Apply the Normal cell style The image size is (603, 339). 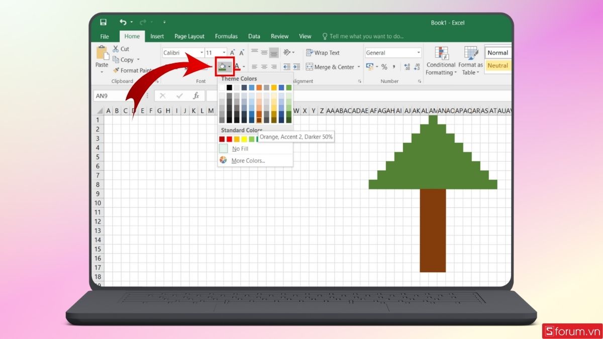click(x=498, y=53)
